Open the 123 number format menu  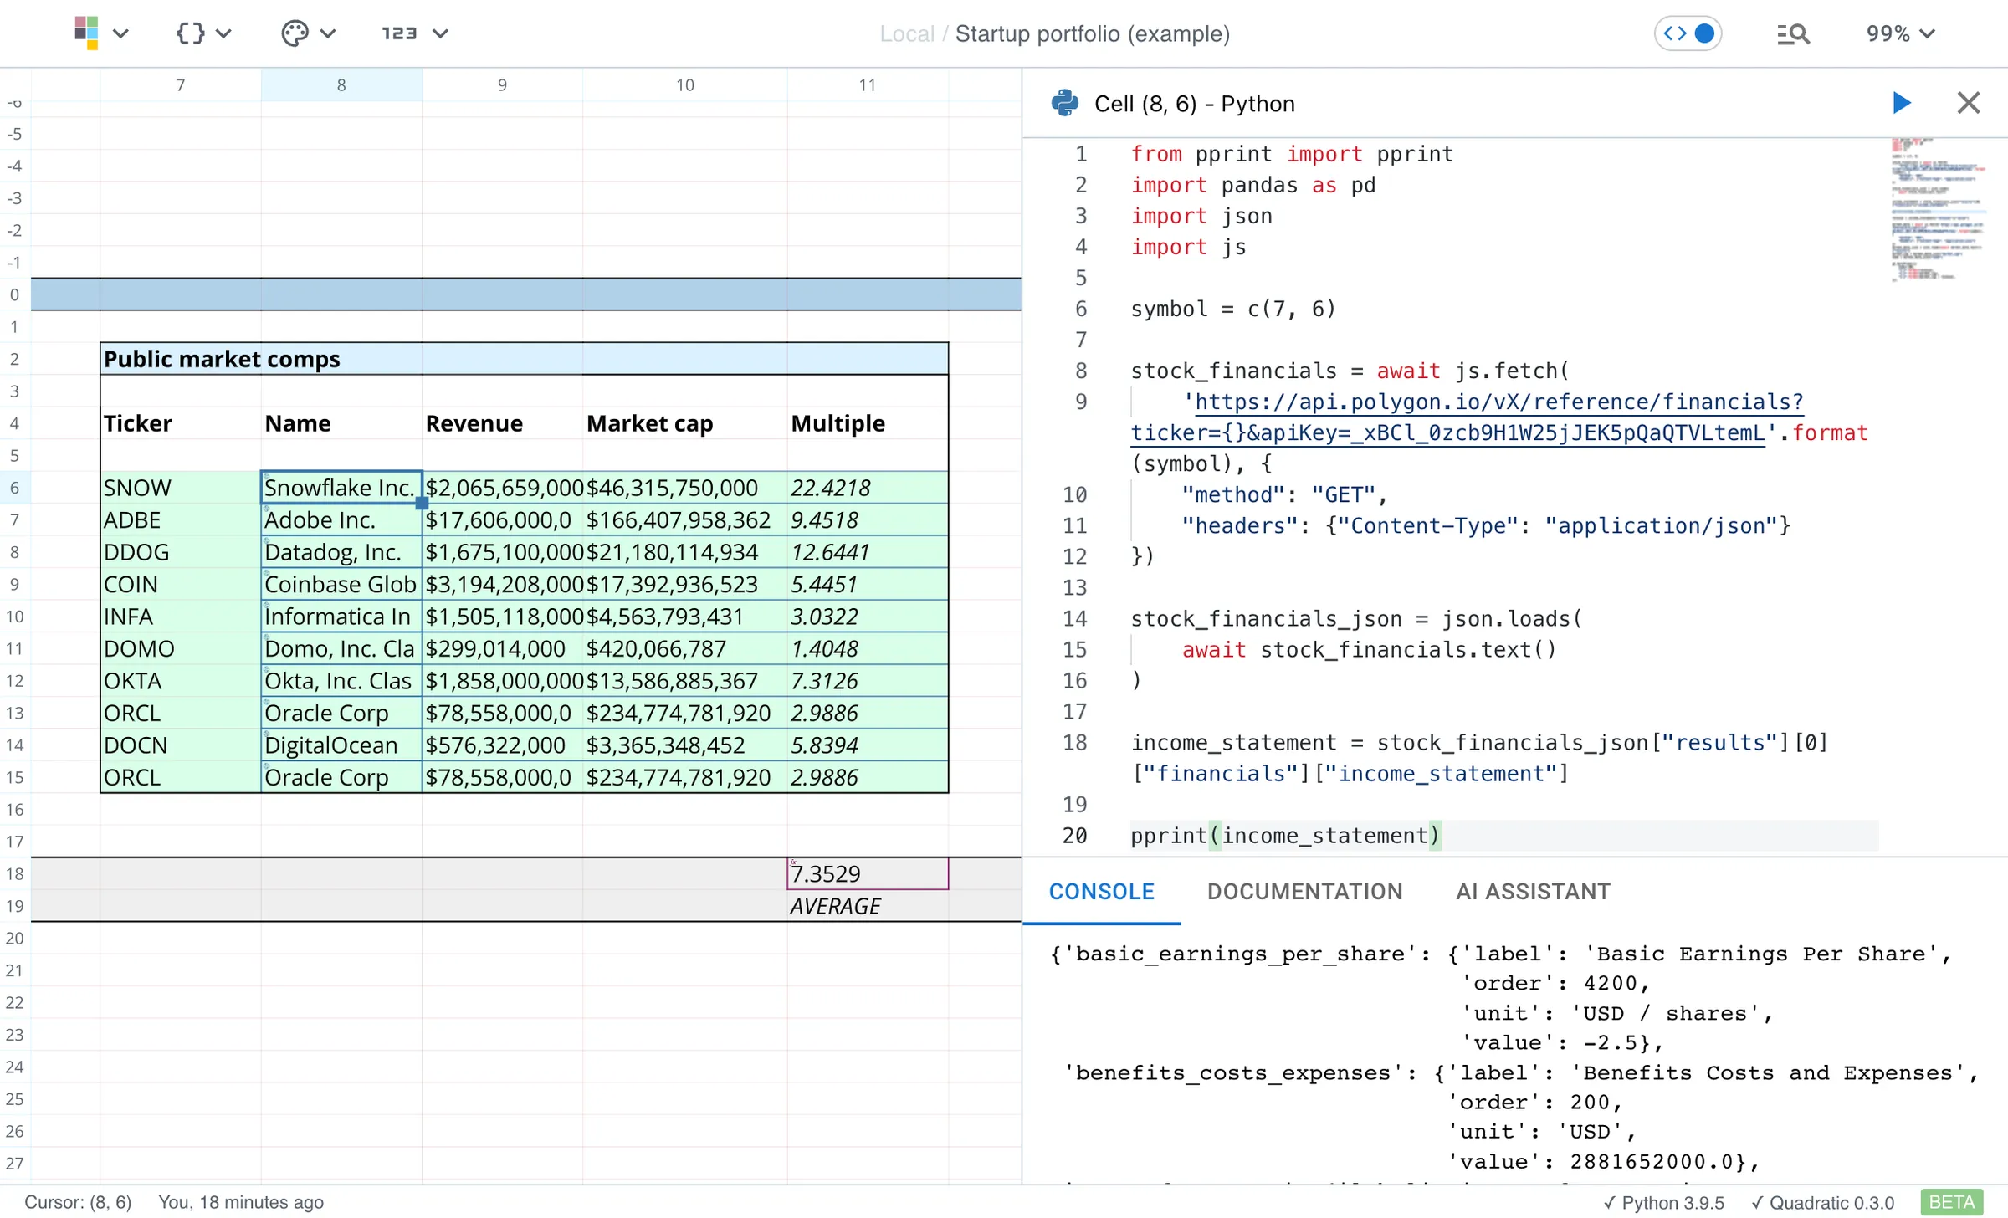point(400,33)
